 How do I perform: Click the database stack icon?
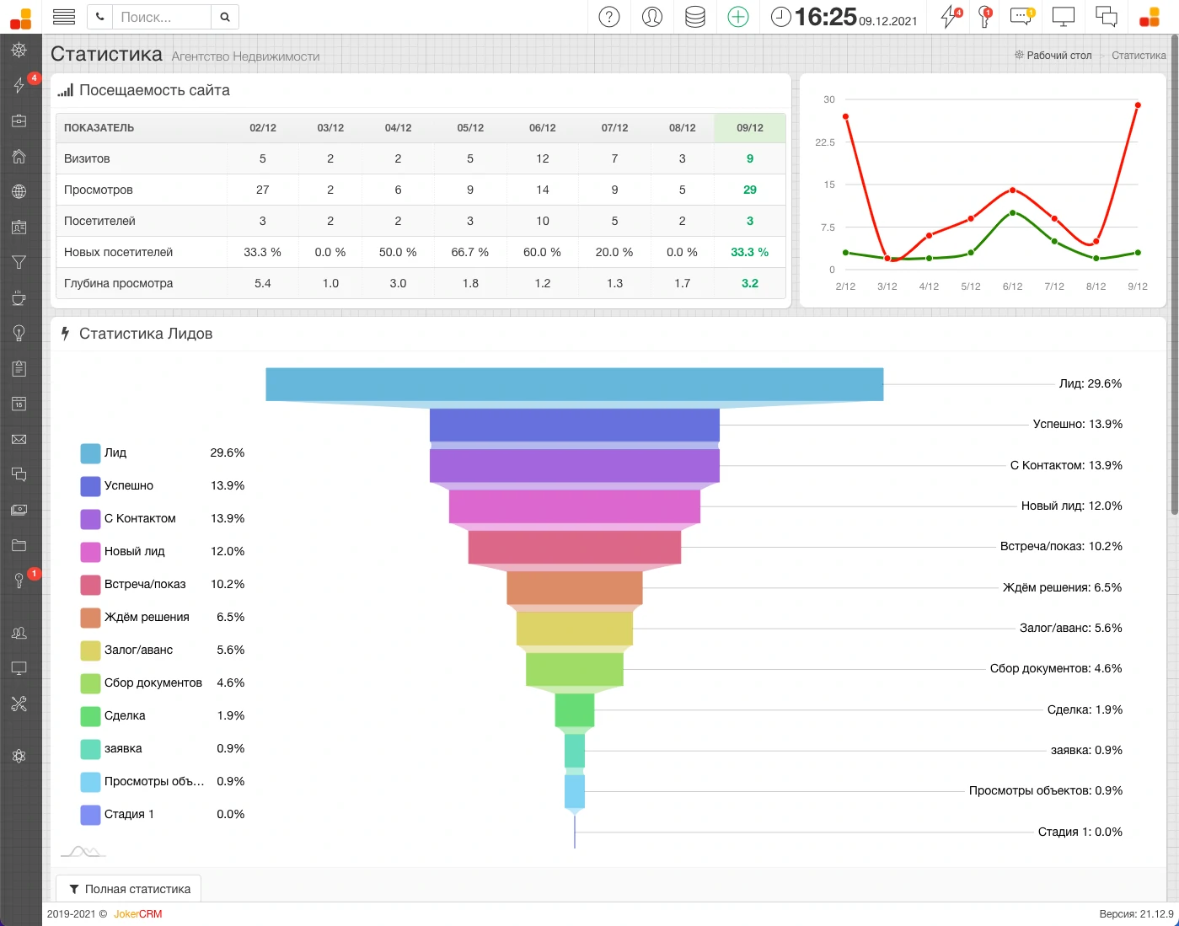(x=695, y=17)
